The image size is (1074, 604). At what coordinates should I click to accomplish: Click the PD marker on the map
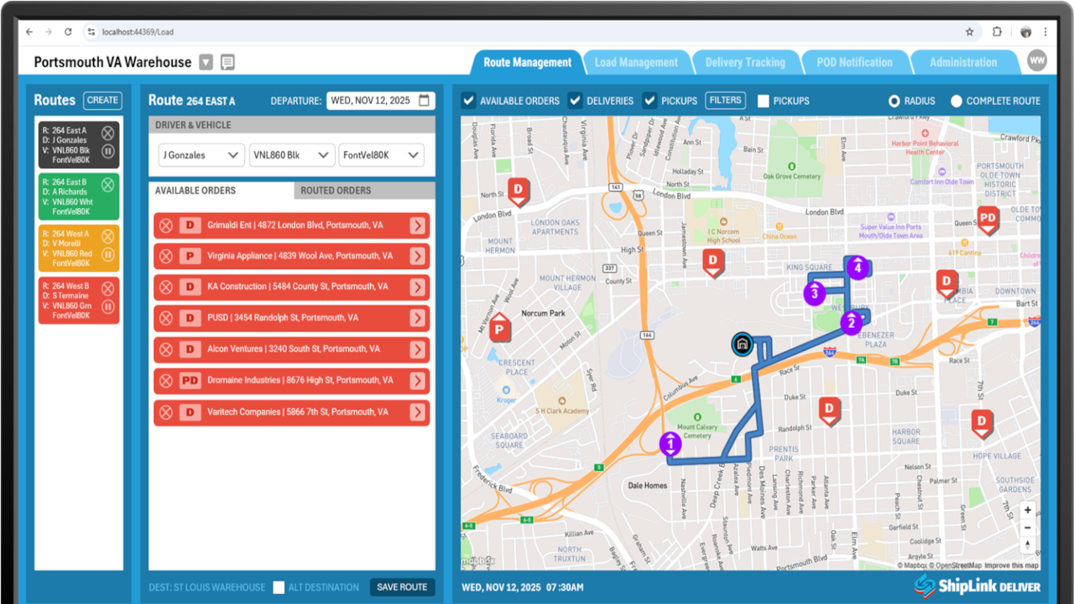pos(988,220)
